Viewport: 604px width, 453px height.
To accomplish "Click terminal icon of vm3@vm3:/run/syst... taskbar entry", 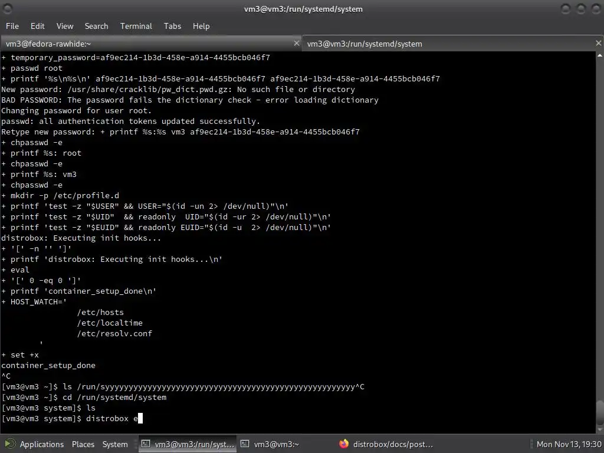I will [x=146, y=444].
